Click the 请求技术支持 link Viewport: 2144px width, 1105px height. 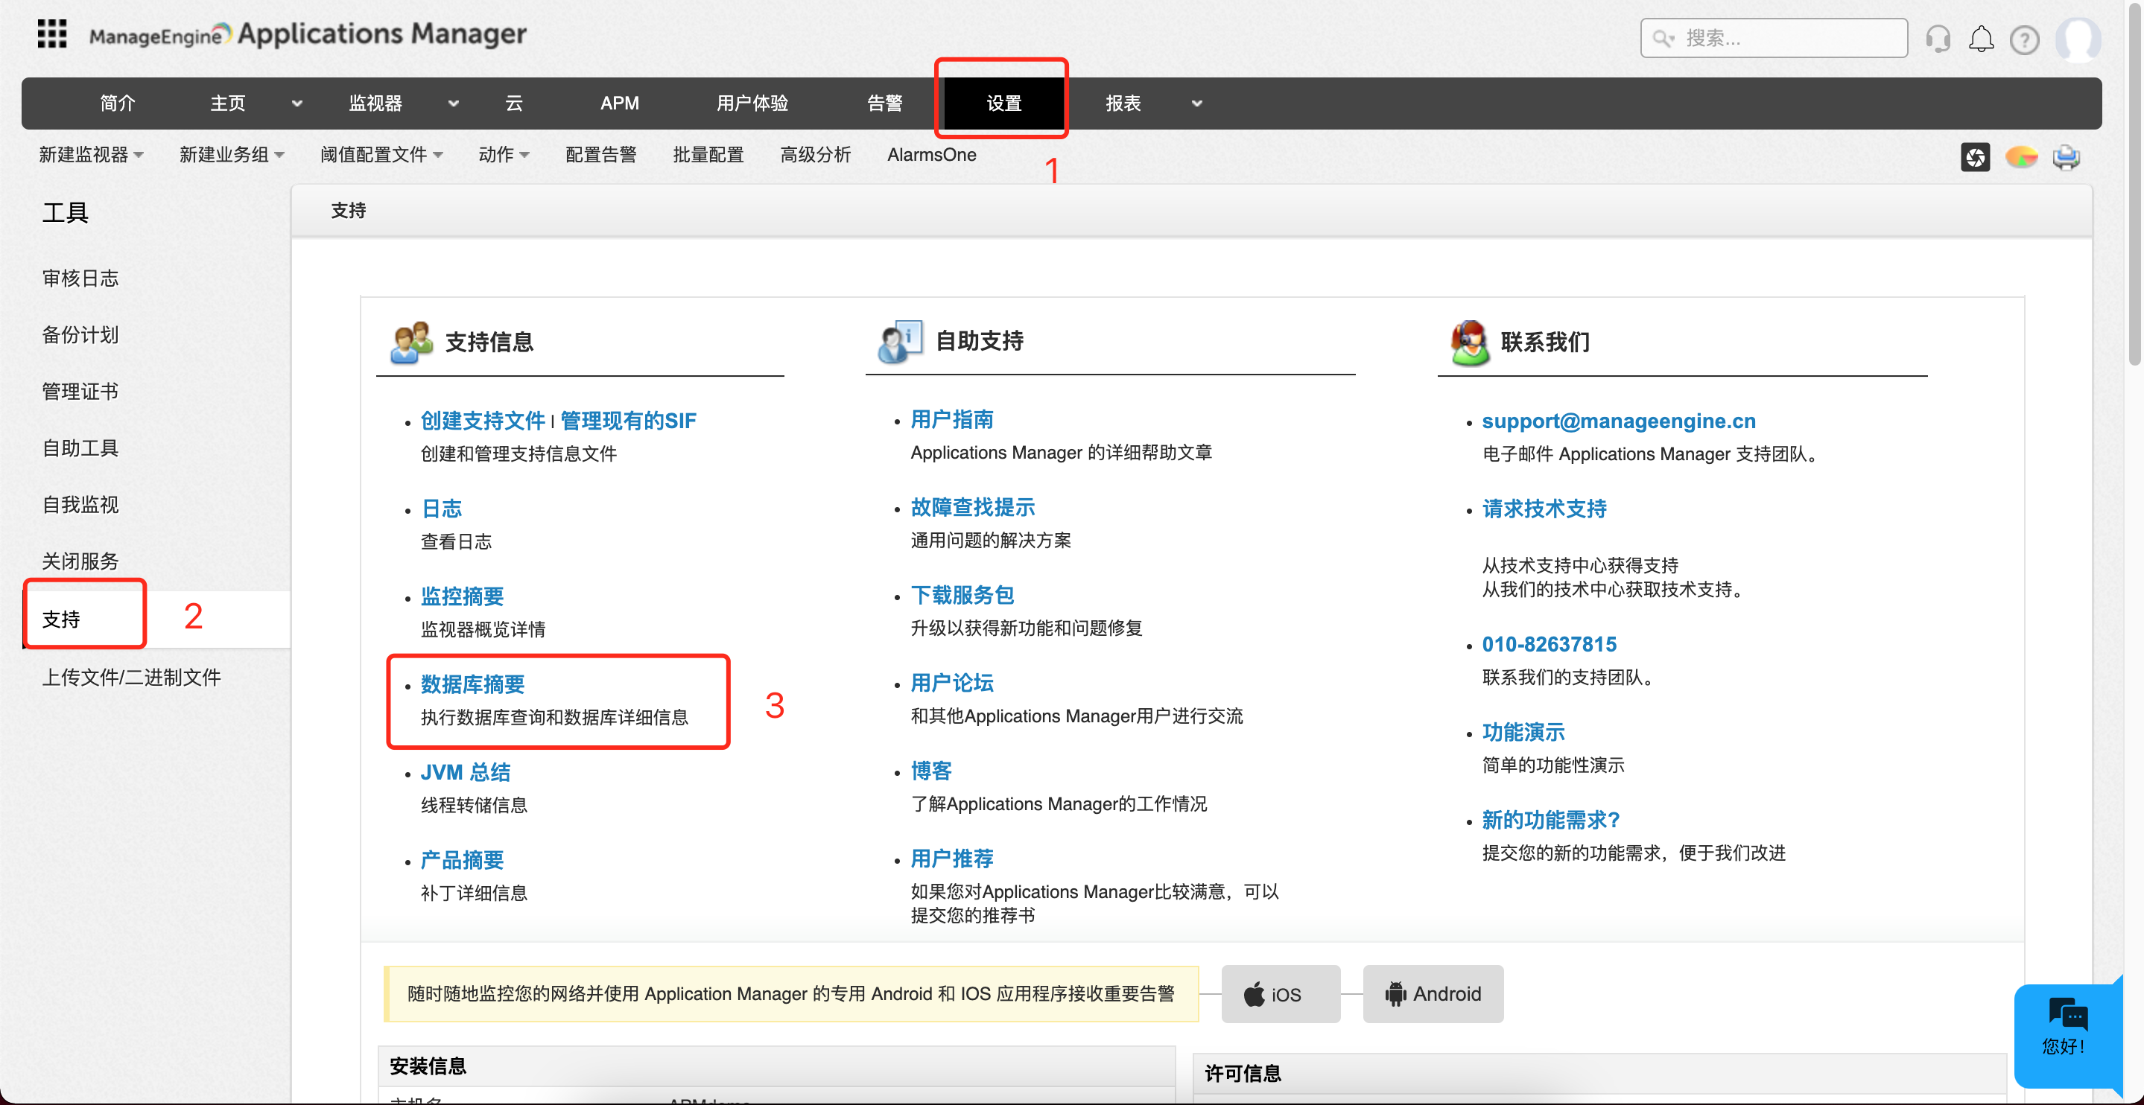1544,509
